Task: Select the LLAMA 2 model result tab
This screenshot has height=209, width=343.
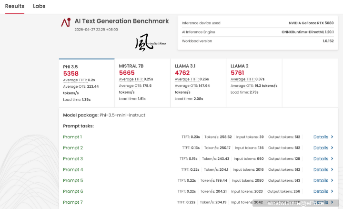Action: pos(254,83)
